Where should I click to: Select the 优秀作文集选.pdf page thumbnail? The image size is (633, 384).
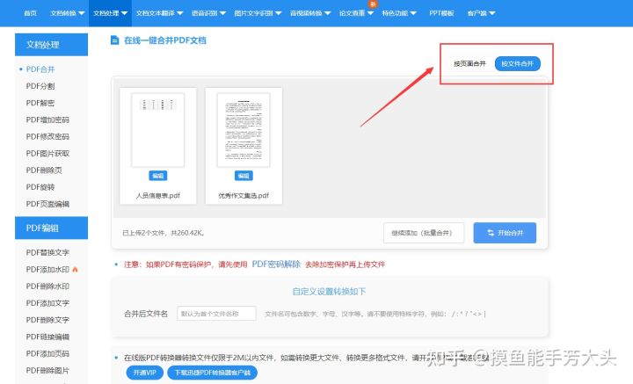pyautogui.click(x=244, y=130)
